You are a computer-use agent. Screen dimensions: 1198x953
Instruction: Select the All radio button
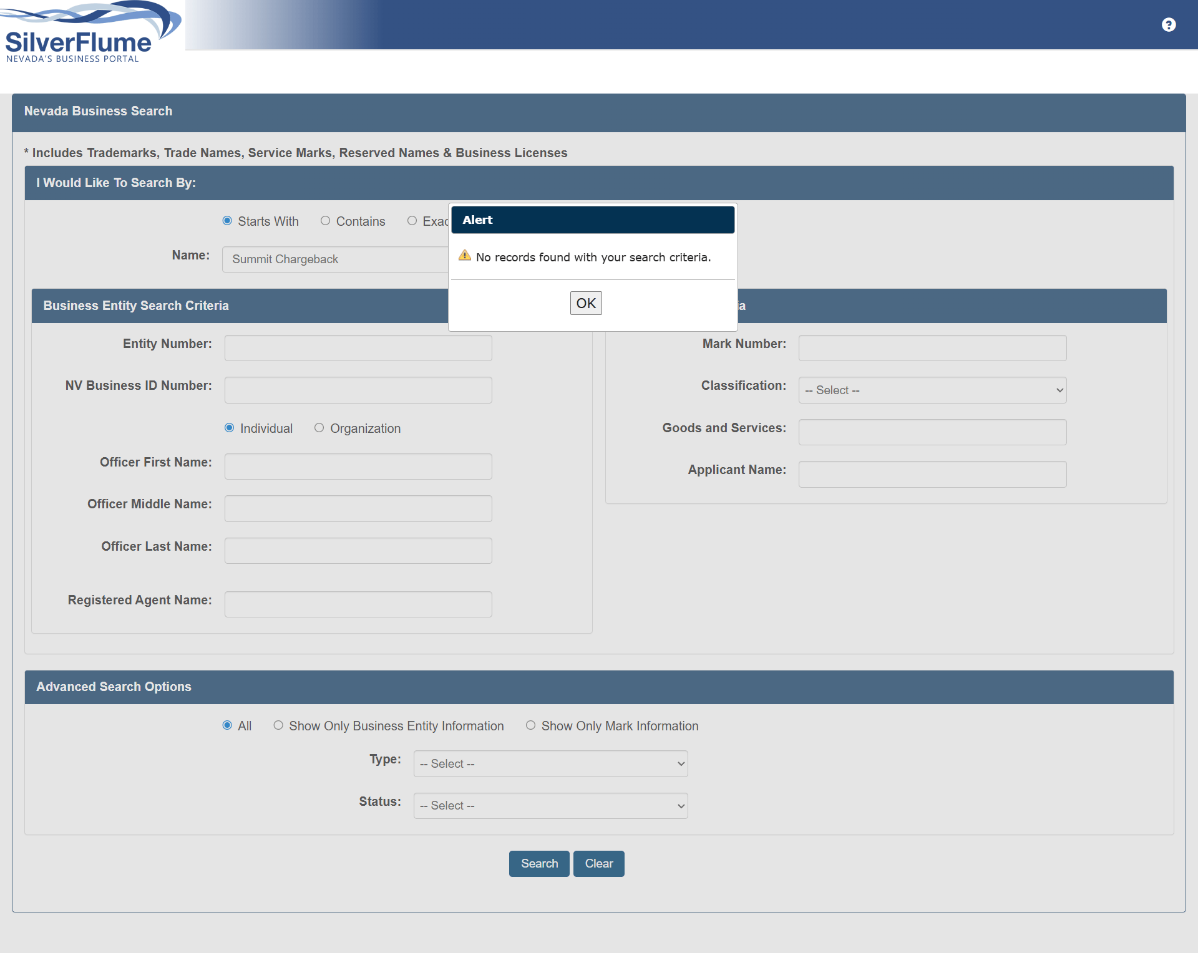click(x=227, y=725)
